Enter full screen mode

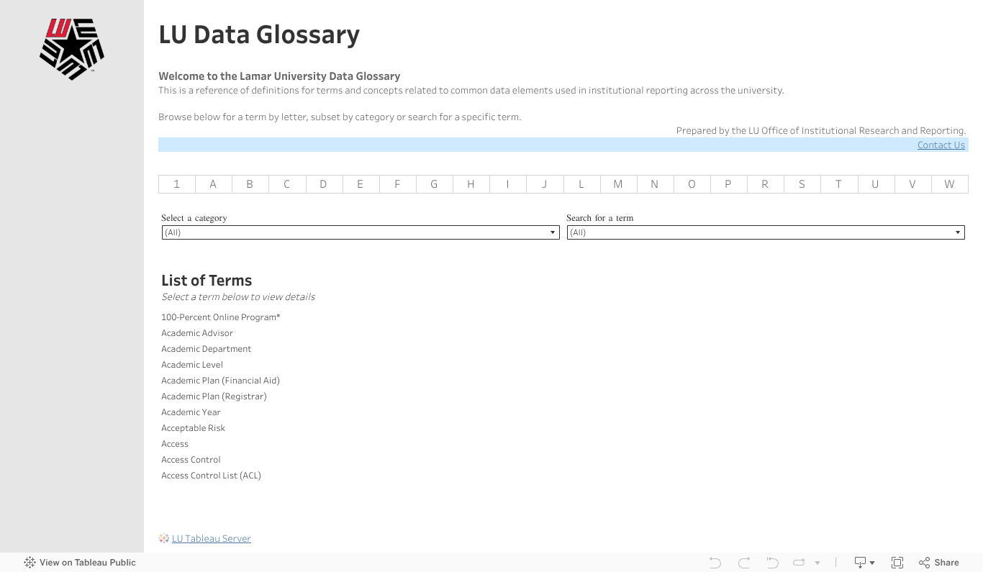(x=897, y=563)
